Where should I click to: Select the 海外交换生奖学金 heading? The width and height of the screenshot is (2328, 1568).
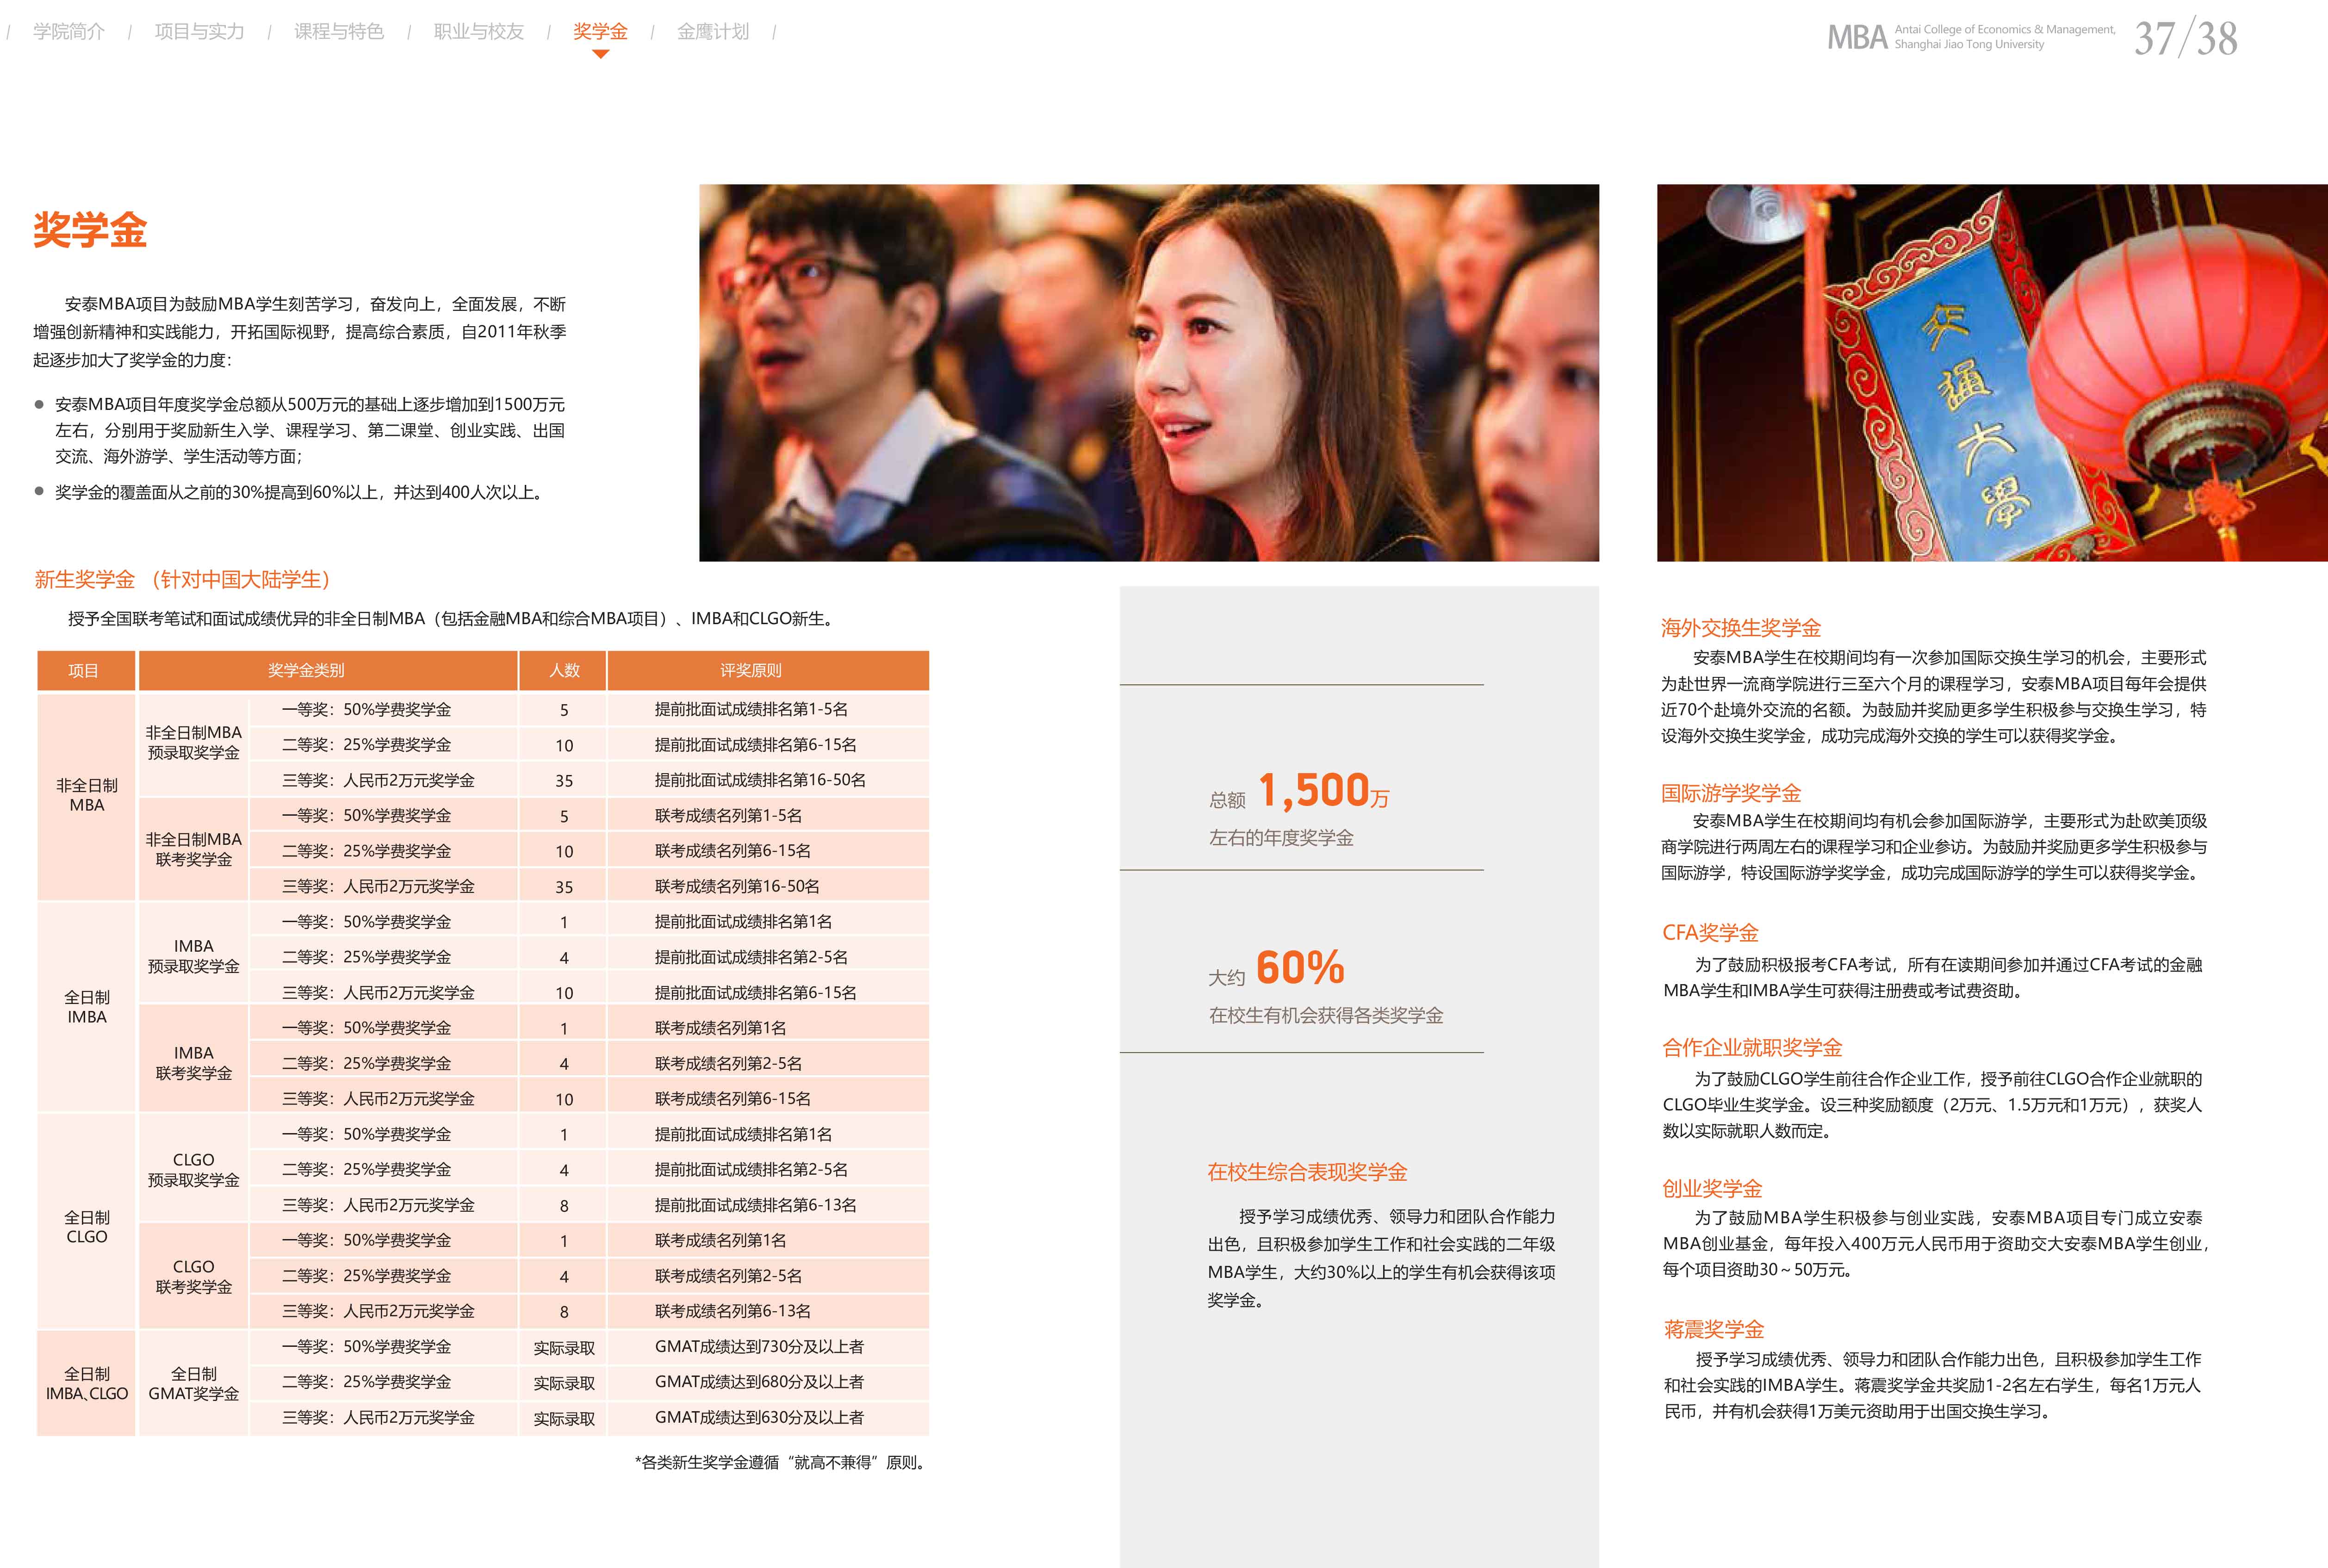(x=1740, y=628)
